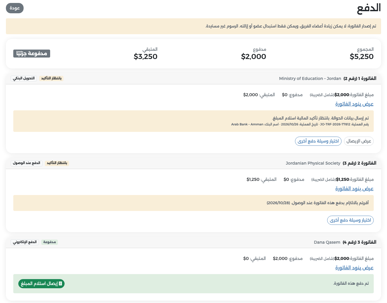The height and width of the screenshot is (303, 387).
Task: Click the الدفع الإلكتروني tag on invoice 3
Action: coord(25,242)
